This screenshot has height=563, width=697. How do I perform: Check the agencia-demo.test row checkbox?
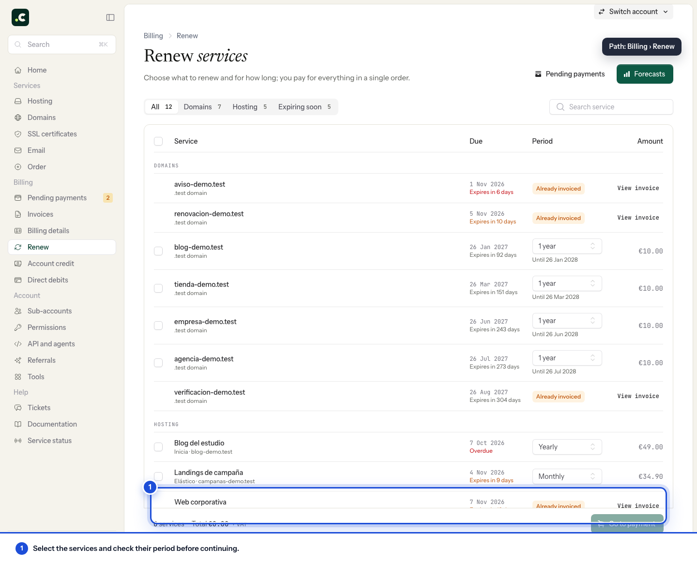pyautogui.click(x=158, y=363)
